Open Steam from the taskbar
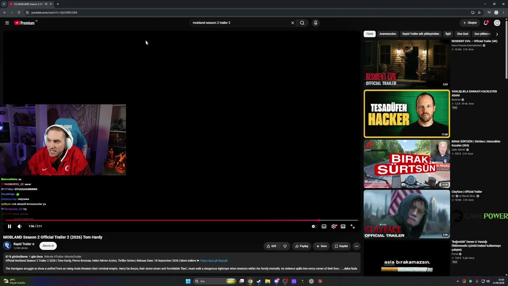Screen dimensions: 508x286 pos(258,281)
